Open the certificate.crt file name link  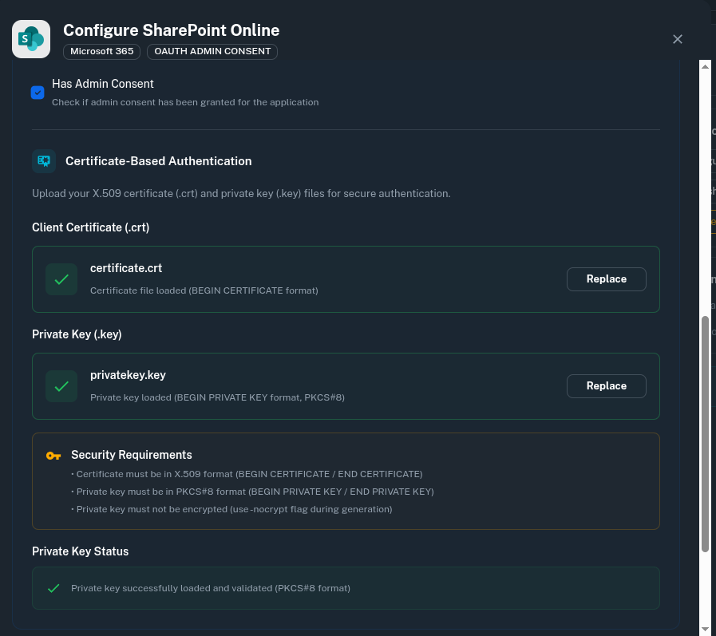tap(126, 268)
